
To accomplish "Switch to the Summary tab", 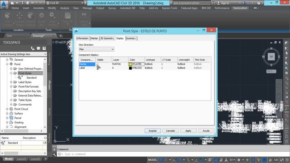I will tap(131, 38).
